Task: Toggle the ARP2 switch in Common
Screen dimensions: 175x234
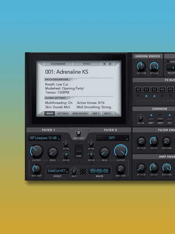Action: pos(160,119)
